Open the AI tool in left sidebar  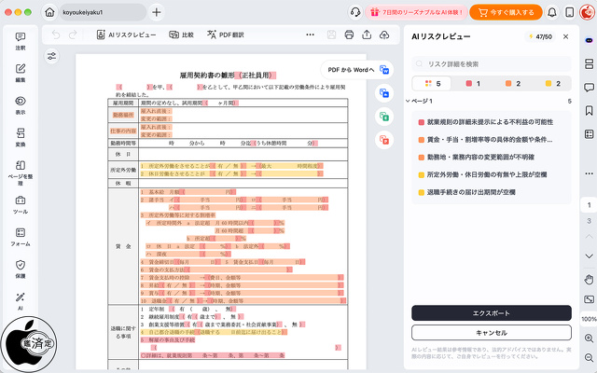pyautogui.click(x=21, y=301)
